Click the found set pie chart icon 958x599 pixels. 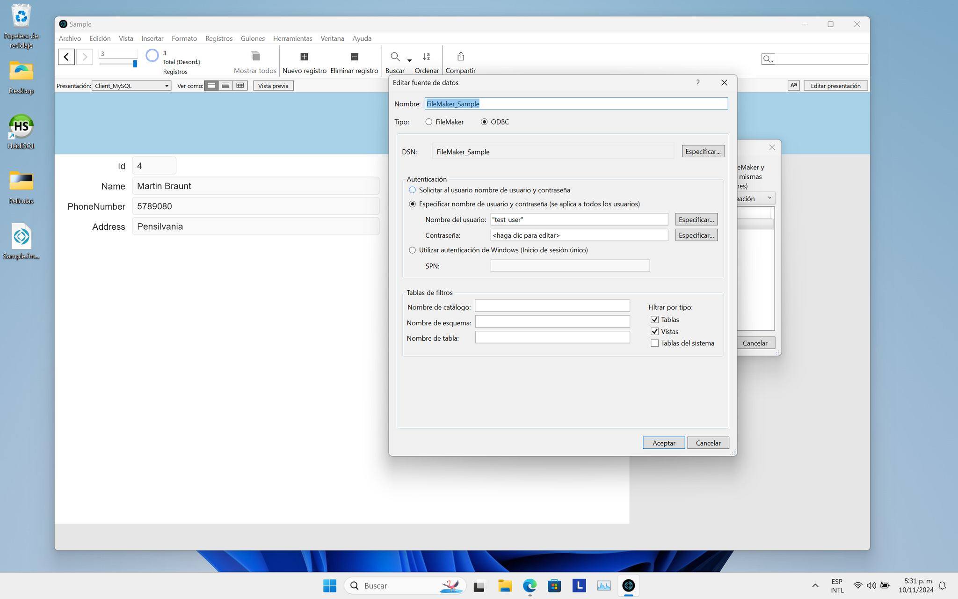tap(152, 56)
